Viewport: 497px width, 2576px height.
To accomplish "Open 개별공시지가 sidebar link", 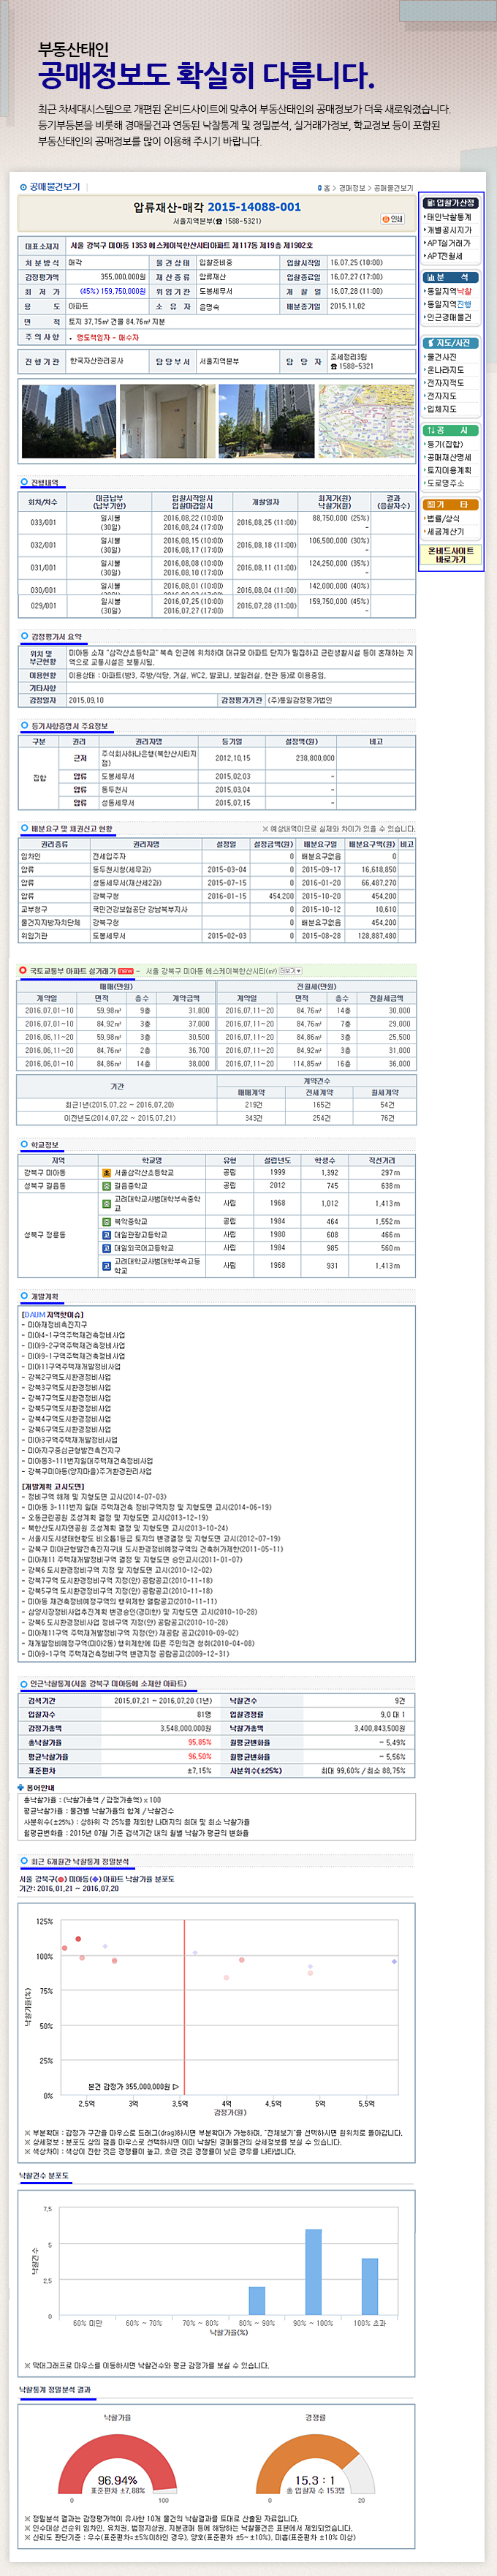I will [448, 230].
